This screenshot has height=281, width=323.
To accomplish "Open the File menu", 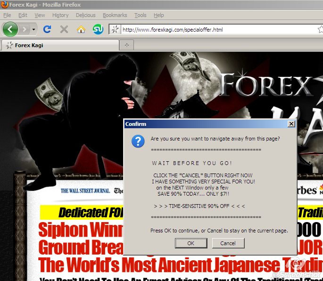I will pos(7,15).
